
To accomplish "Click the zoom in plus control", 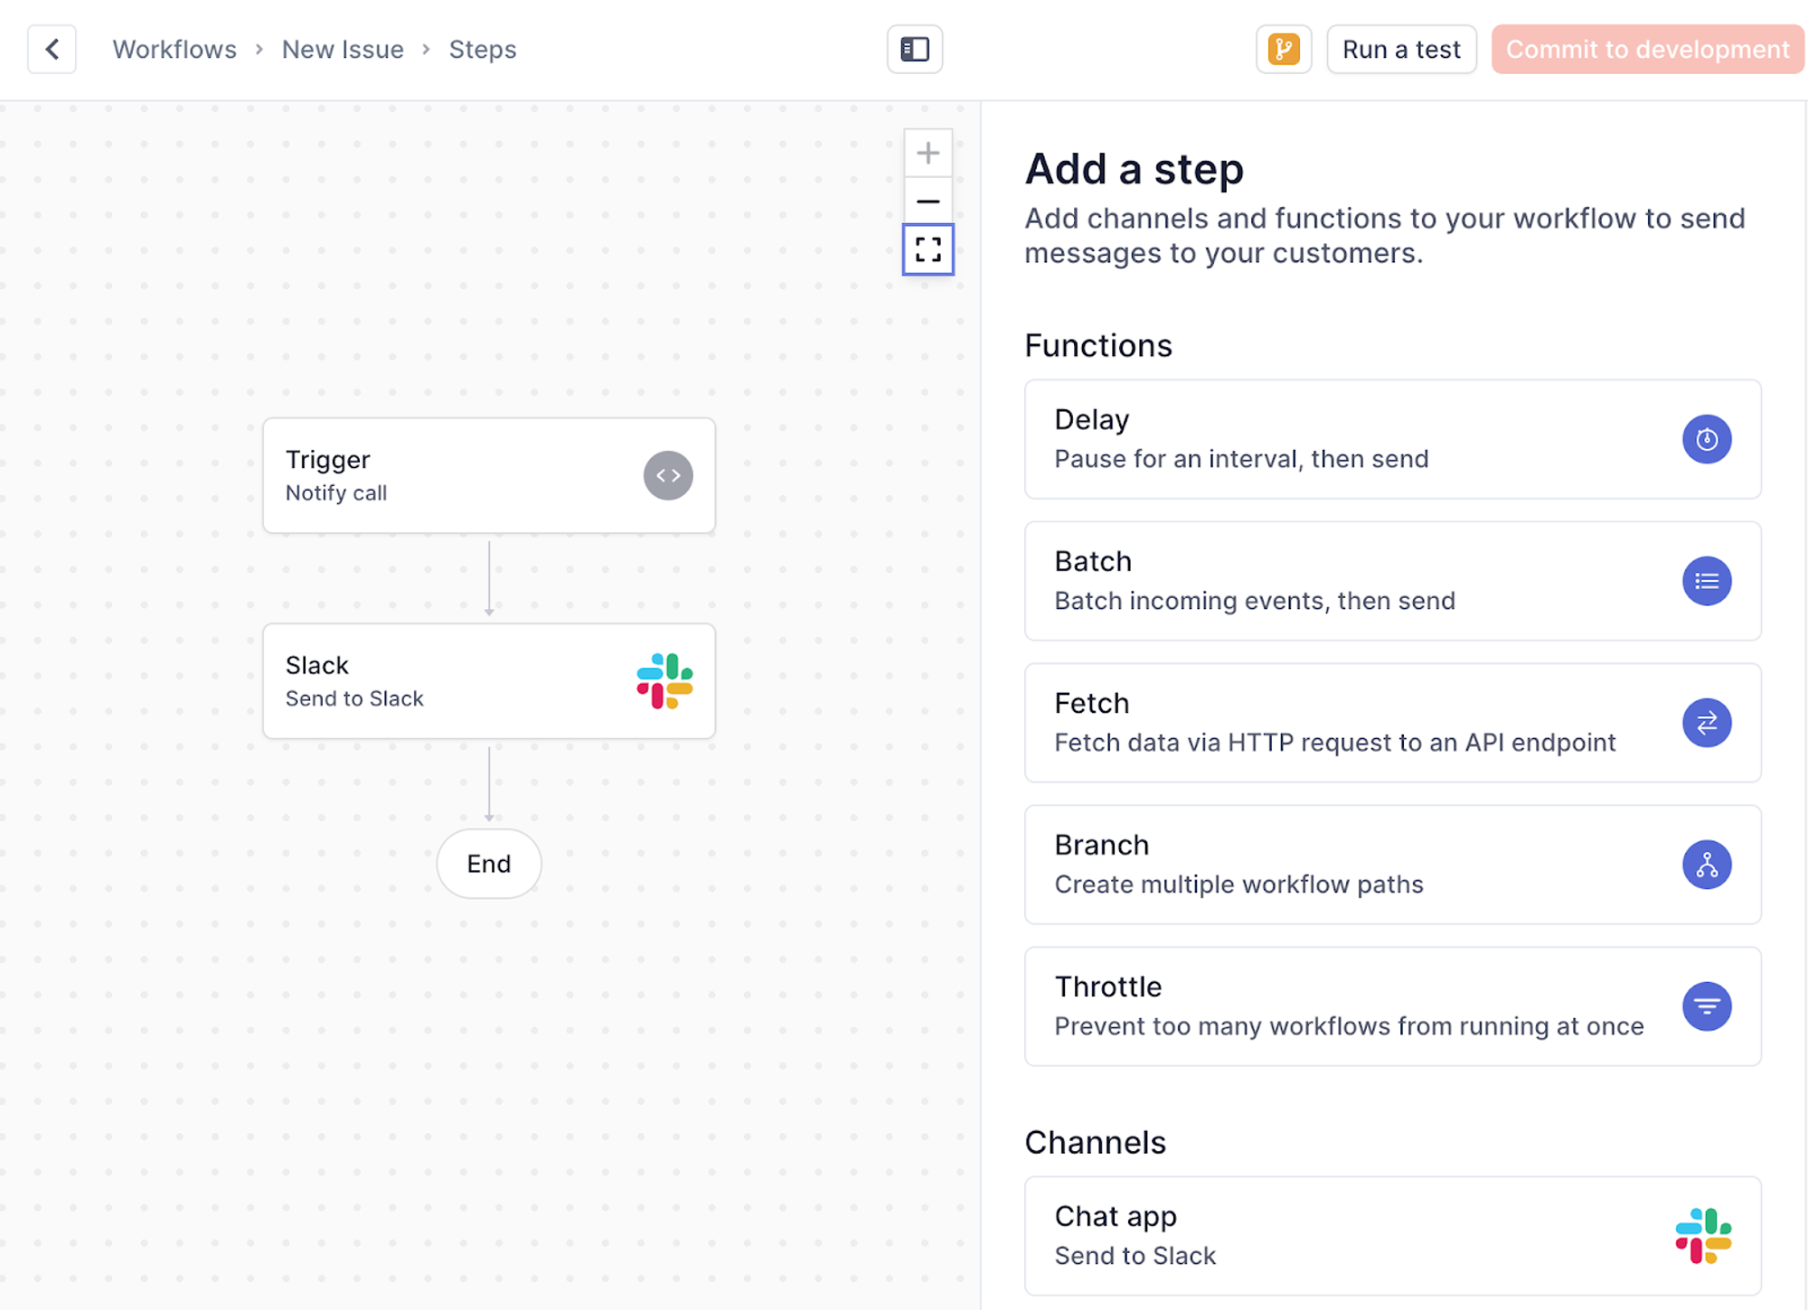I will [x=927, y=153].
